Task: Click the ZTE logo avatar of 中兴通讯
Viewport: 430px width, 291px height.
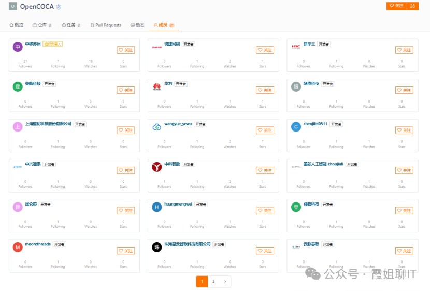Action: [18, 167]
